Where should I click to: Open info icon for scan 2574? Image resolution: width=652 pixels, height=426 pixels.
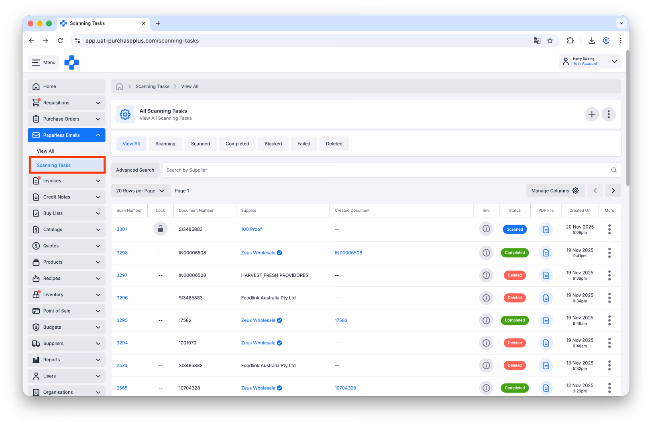click(x=486, y=365)
